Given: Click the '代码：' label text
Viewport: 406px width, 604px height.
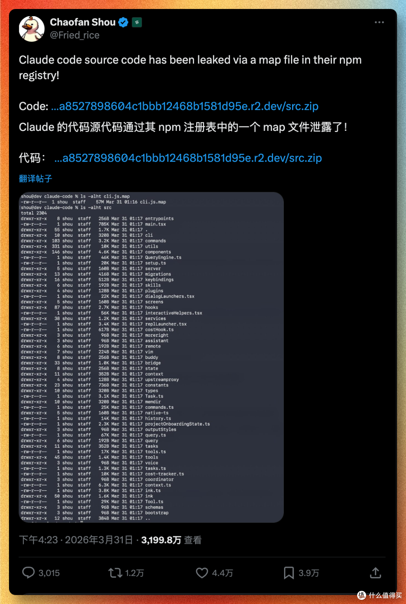Looking at the screenshot, I should (32, 158).
